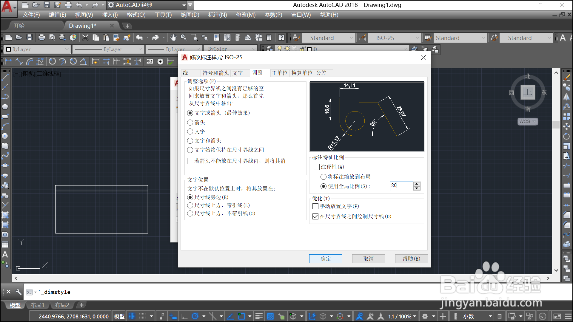573x322 pixels.
Task: Open the ISO-25 dimension style dropdown
Action: [x=394, y=38]
